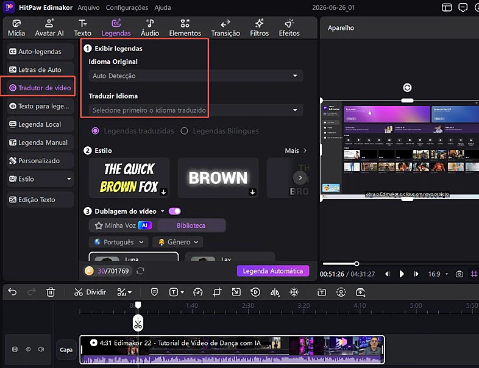The width and height of the screenshot is (479, 368).
Task: Open the Mídia tab
Action: tap(16, 28)
